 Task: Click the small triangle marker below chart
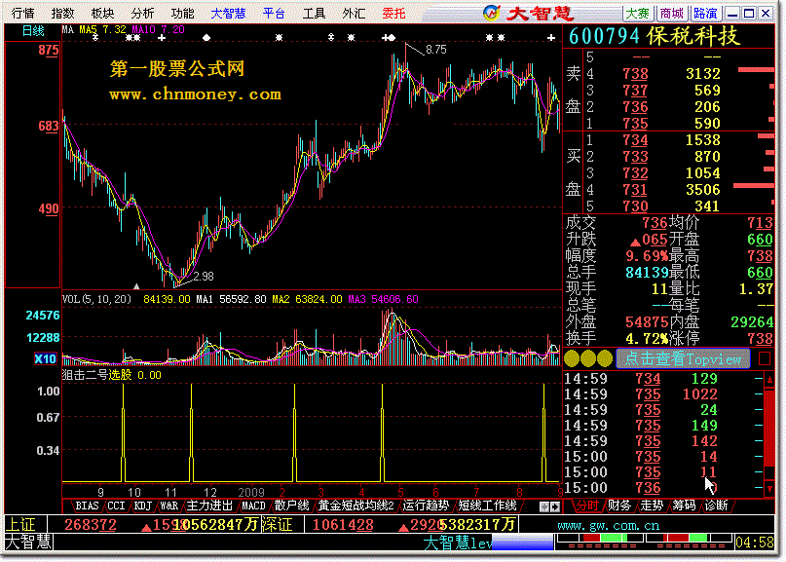coord(135,286)
